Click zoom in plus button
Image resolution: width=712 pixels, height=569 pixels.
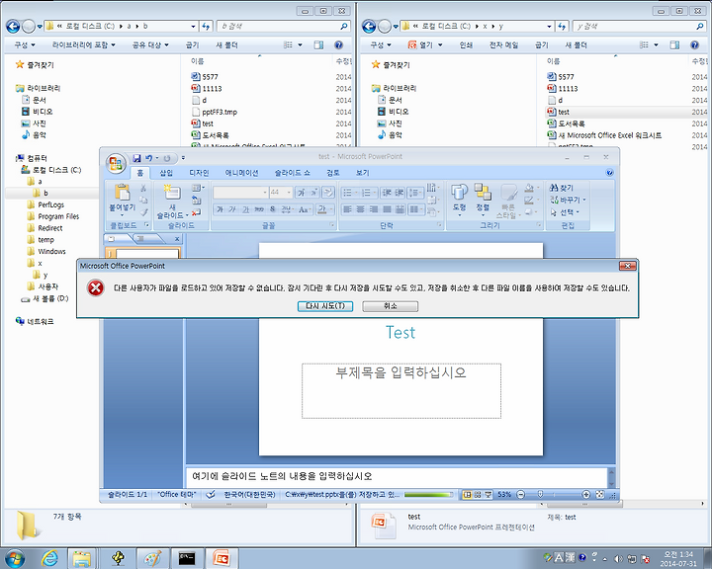pos(585,495)
